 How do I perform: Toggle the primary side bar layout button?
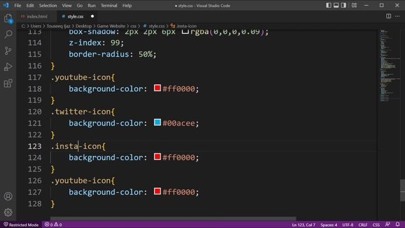tap(328, 5)
